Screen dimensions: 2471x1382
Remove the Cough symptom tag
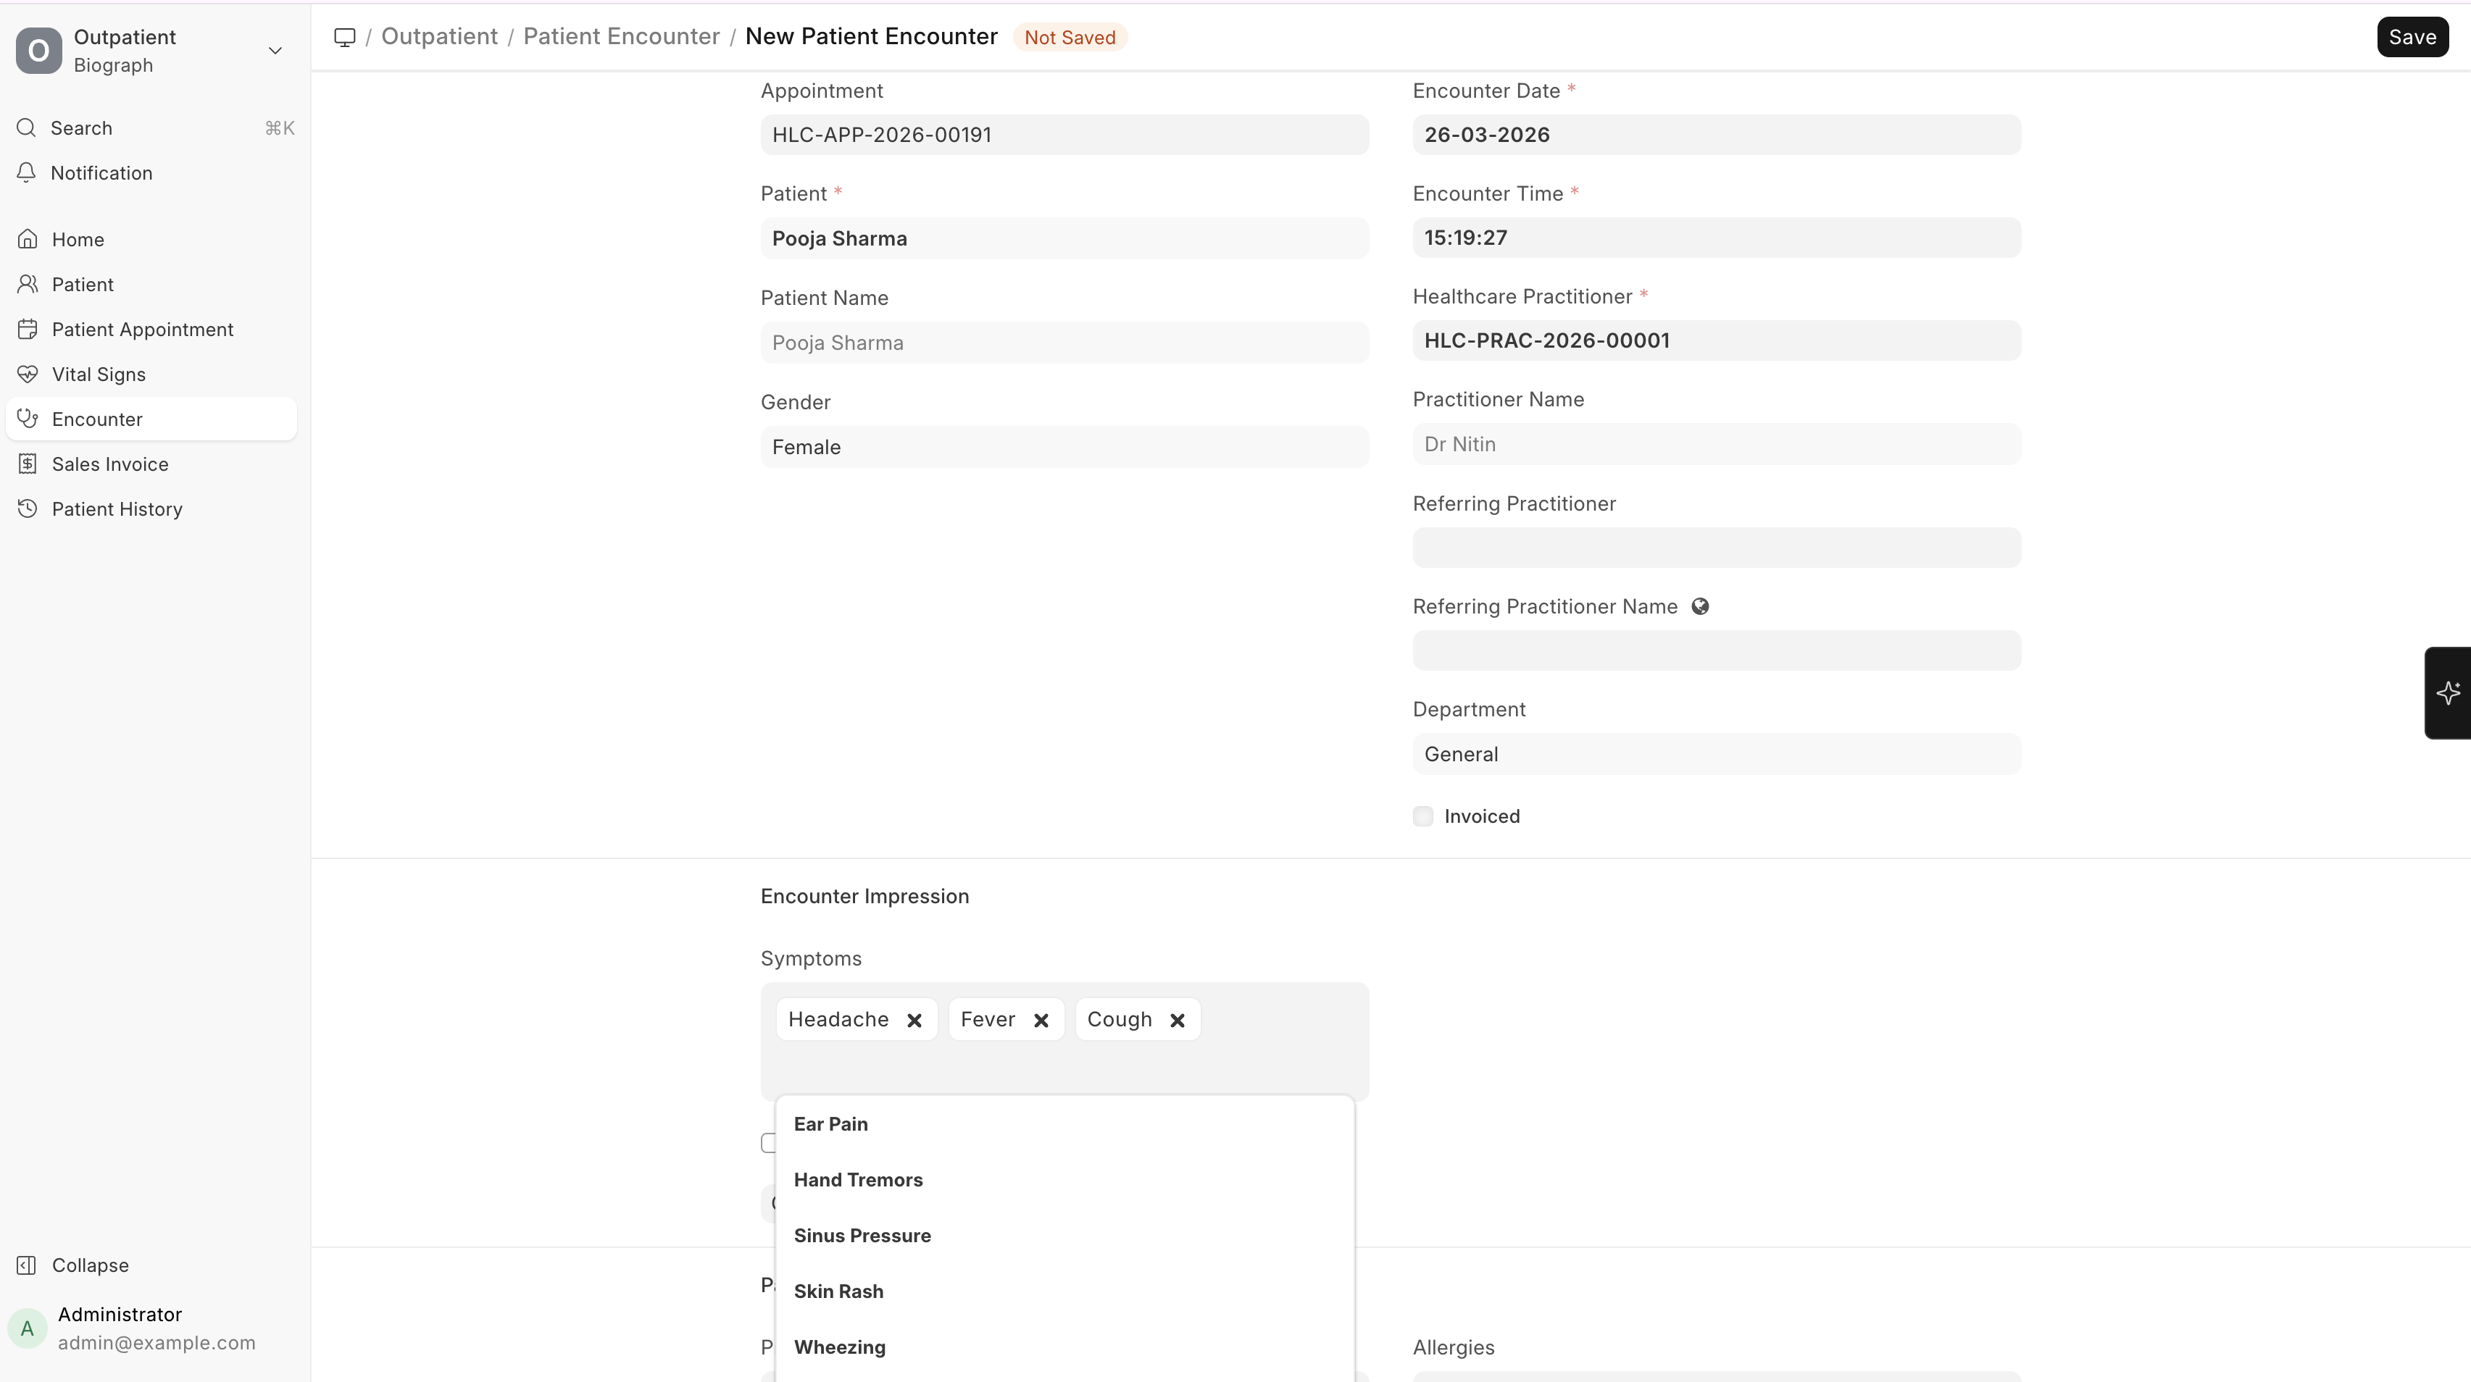1177,1021
